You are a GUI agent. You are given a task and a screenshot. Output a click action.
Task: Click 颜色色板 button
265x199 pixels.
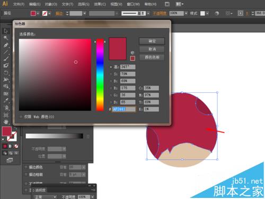pyautogui.click(x=152, y=58)
